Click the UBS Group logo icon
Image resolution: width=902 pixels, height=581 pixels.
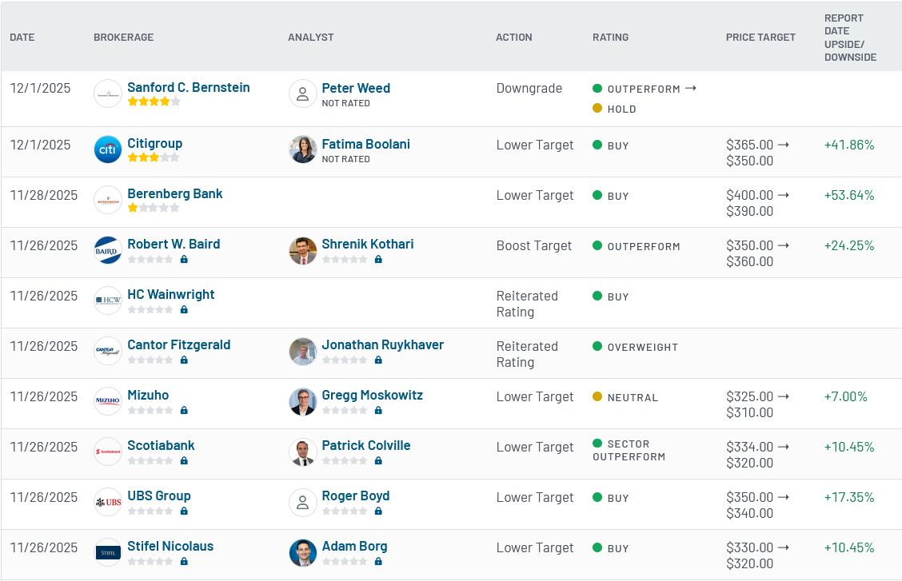[108, 502]
